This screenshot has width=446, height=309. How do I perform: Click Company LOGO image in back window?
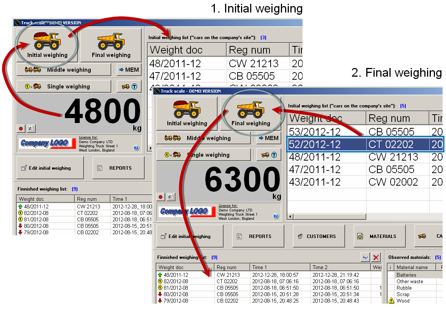tap(47, 143)
